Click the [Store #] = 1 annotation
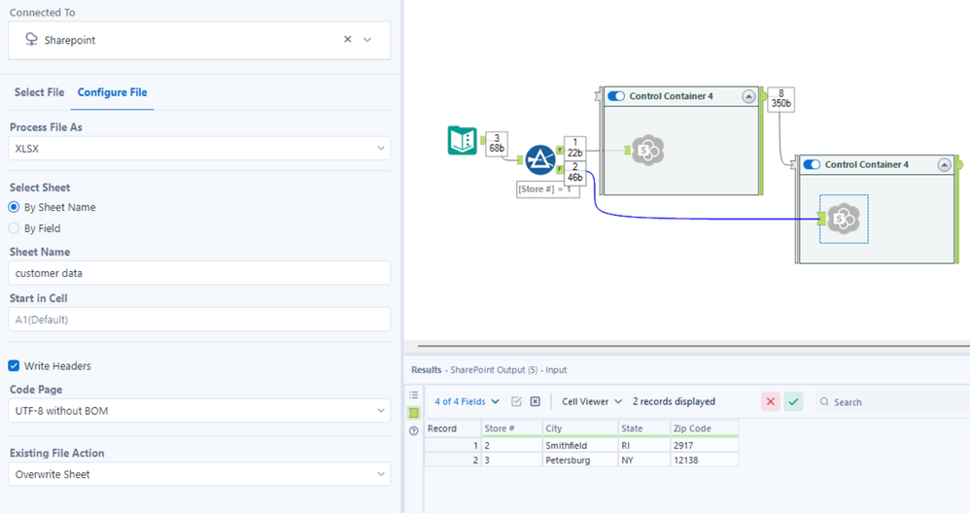The height and width of the screenshot is (513, 970). click(547, 189)
